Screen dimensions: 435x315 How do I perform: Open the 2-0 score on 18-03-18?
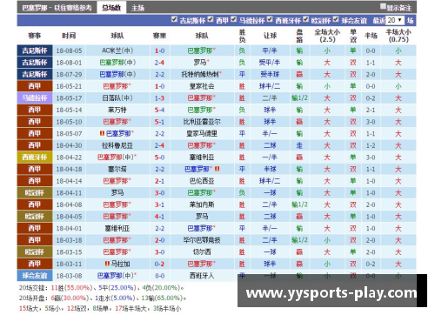click(159, 240)
